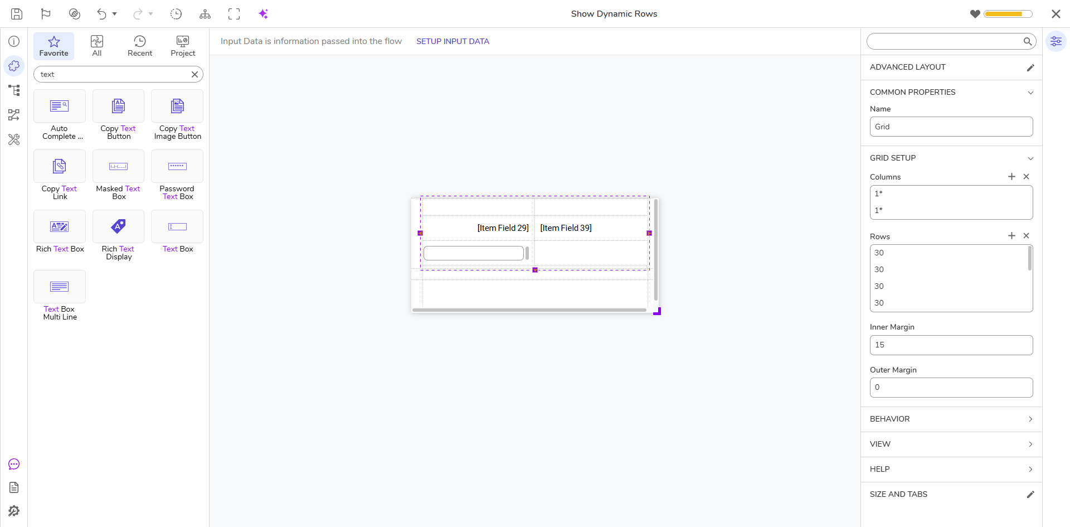Select the toolbox puzzle icon in sidebar

tap(14, 66)
